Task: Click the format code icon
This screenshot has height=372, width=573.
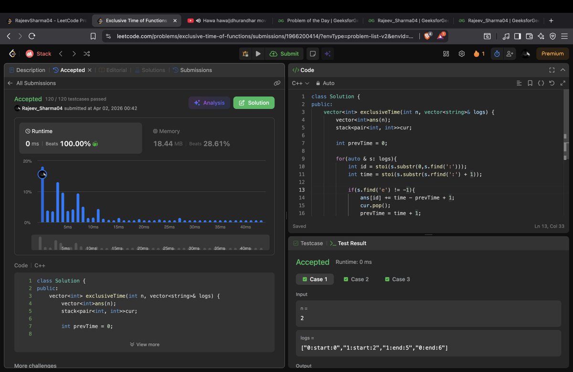Action: click(519, 83)
